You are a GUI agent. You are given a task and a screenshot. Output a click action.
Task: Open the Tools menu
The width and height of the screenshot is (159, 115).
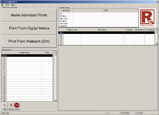click(7, 5)
